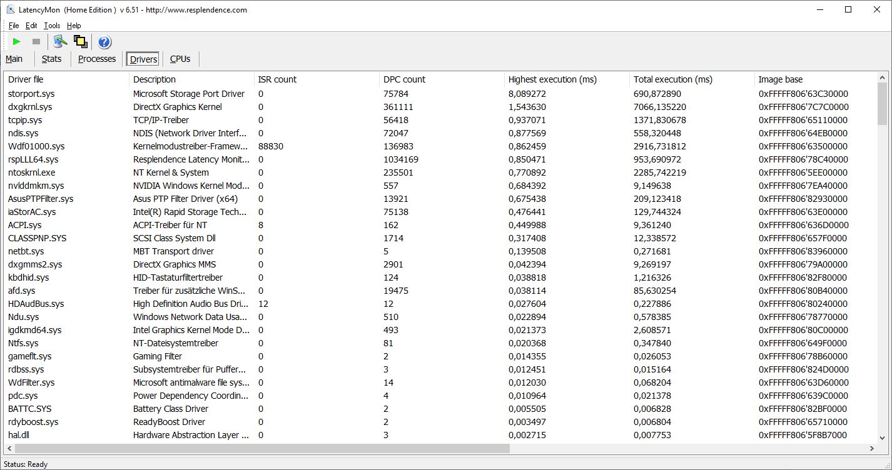Click the Microsoft Storage Port Driver description
The width and height of the screenshot is (892, 470).
pos(189,94)
